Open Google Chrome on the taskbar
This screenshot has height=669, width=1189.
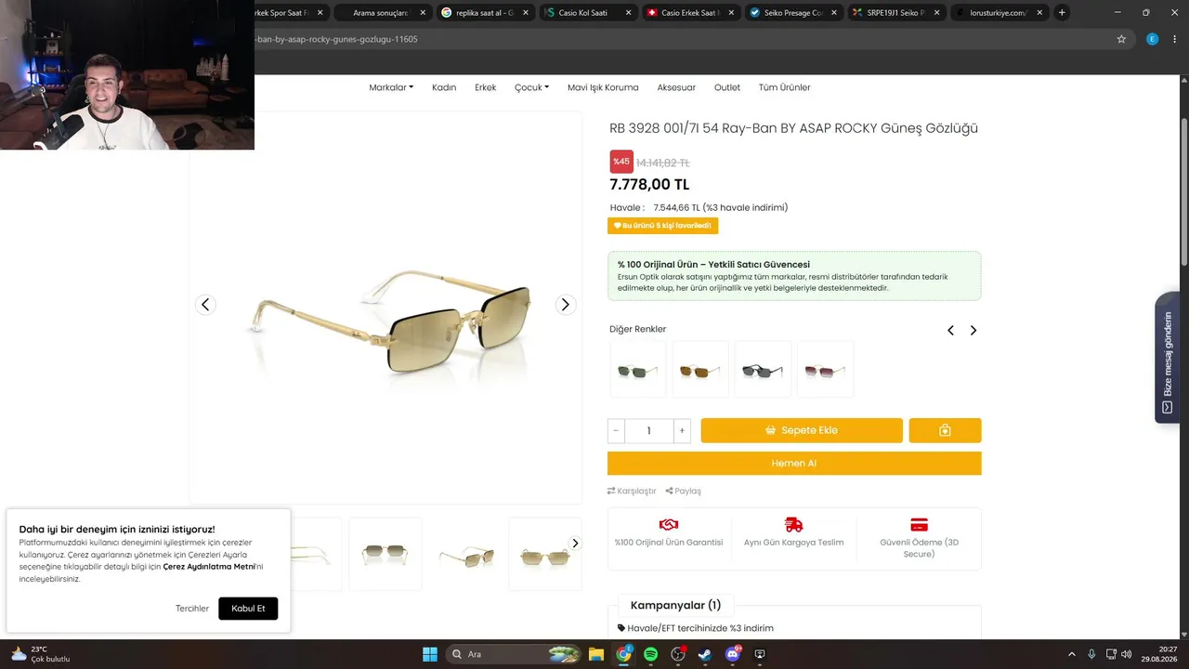tap(623, 654)
